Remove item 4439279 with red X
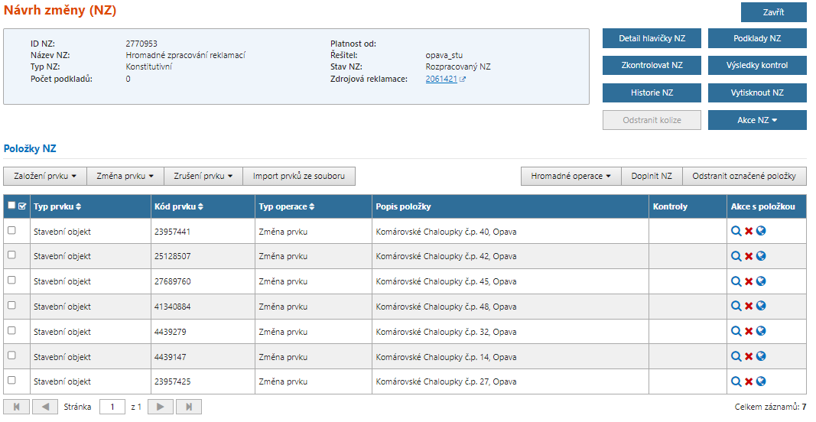Viewport: 816px width, 422px height. [749, 332]
